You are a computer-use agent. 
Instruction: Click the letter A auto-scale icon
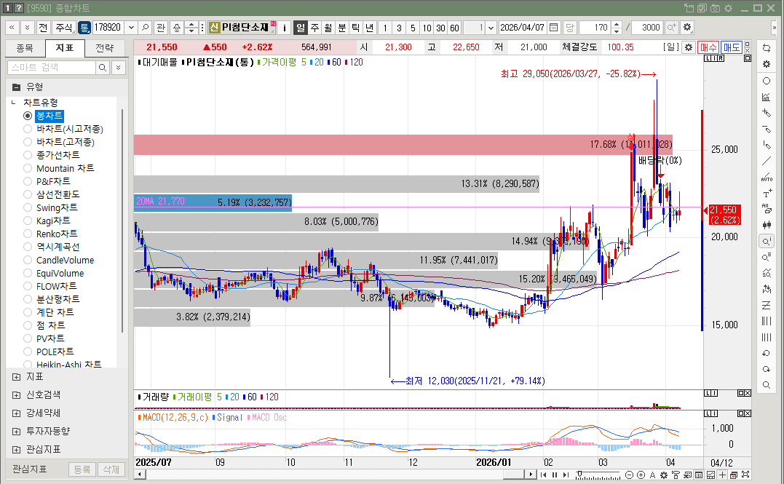[x=652, y=475]
